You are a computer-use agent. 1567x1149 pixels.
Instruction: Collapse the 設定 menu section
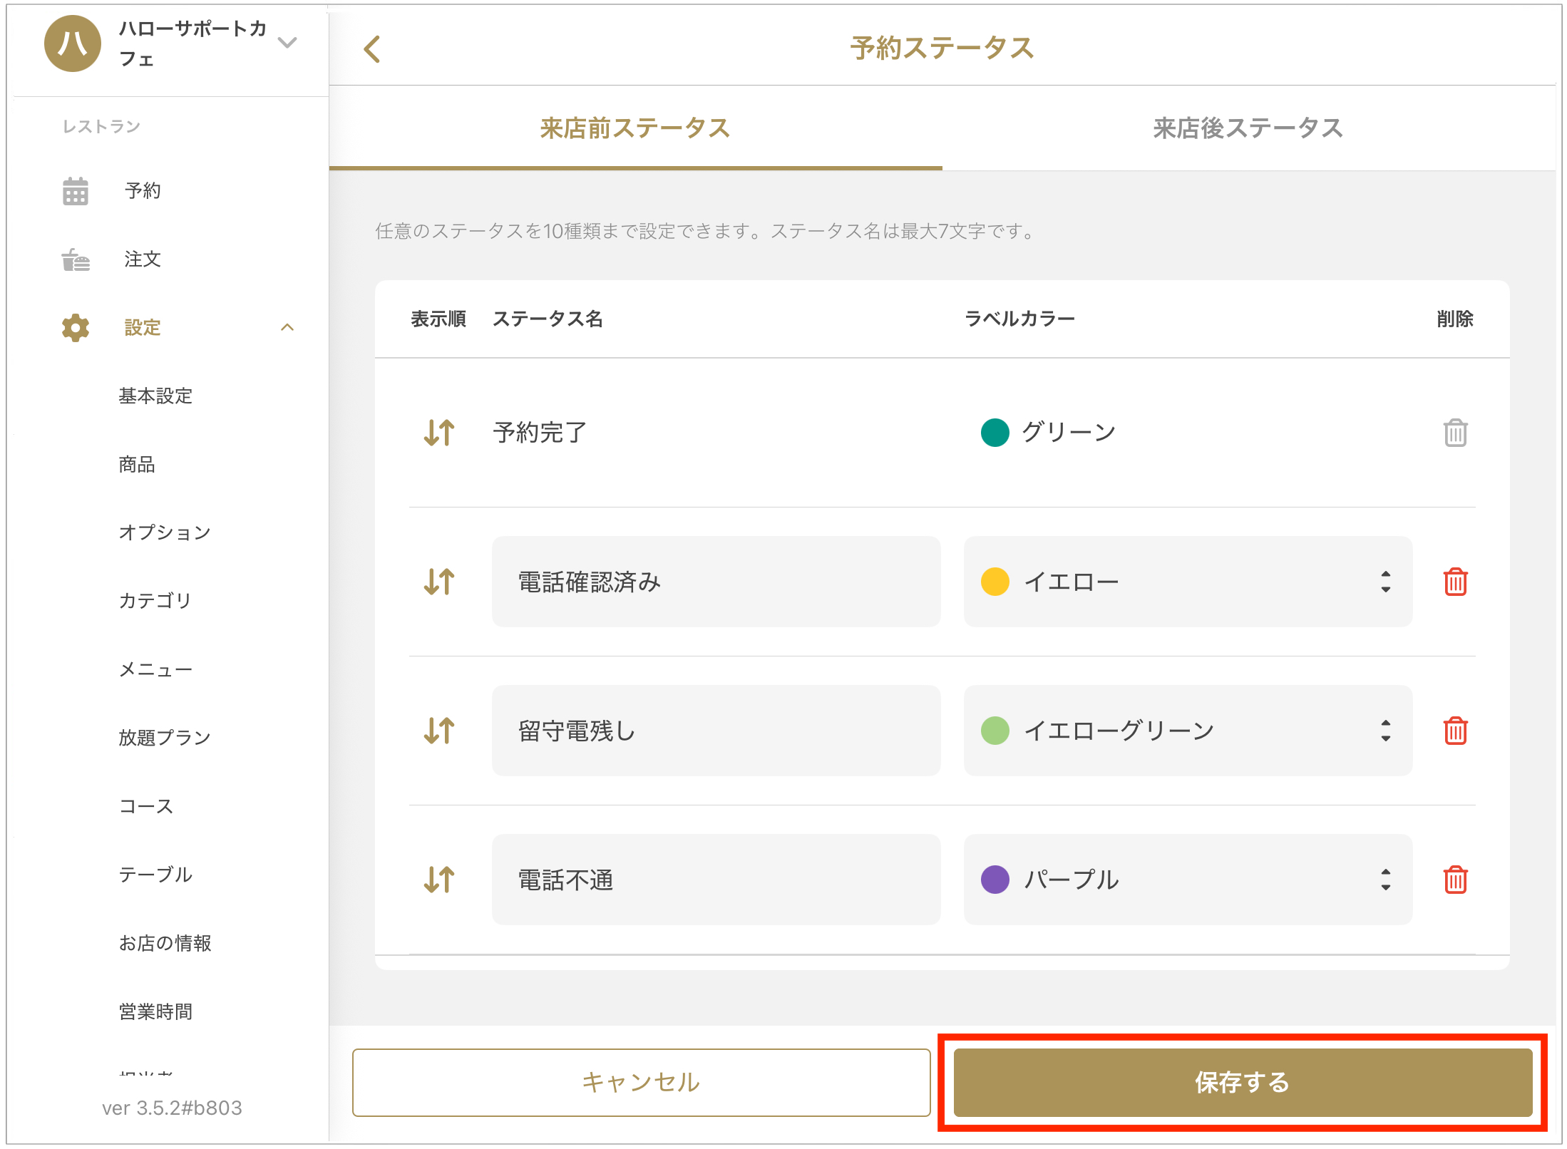[287, 327]
